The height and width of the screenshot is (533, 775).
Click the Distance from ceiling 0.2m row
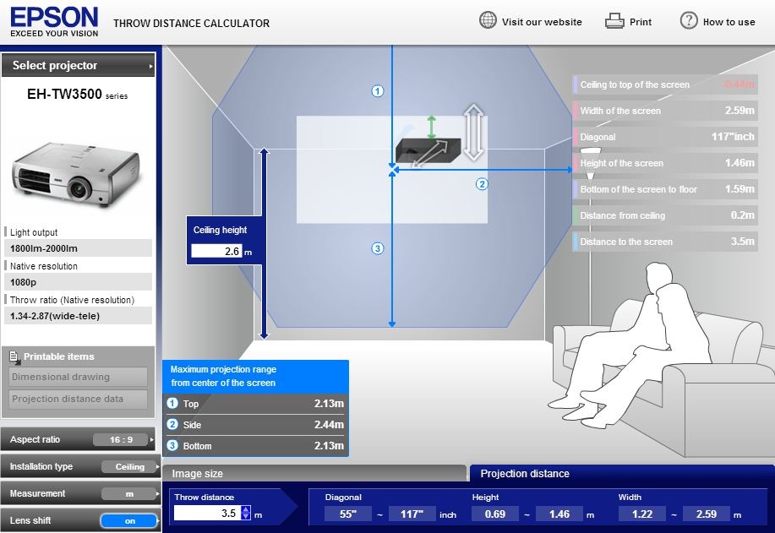tap(665, 215)
